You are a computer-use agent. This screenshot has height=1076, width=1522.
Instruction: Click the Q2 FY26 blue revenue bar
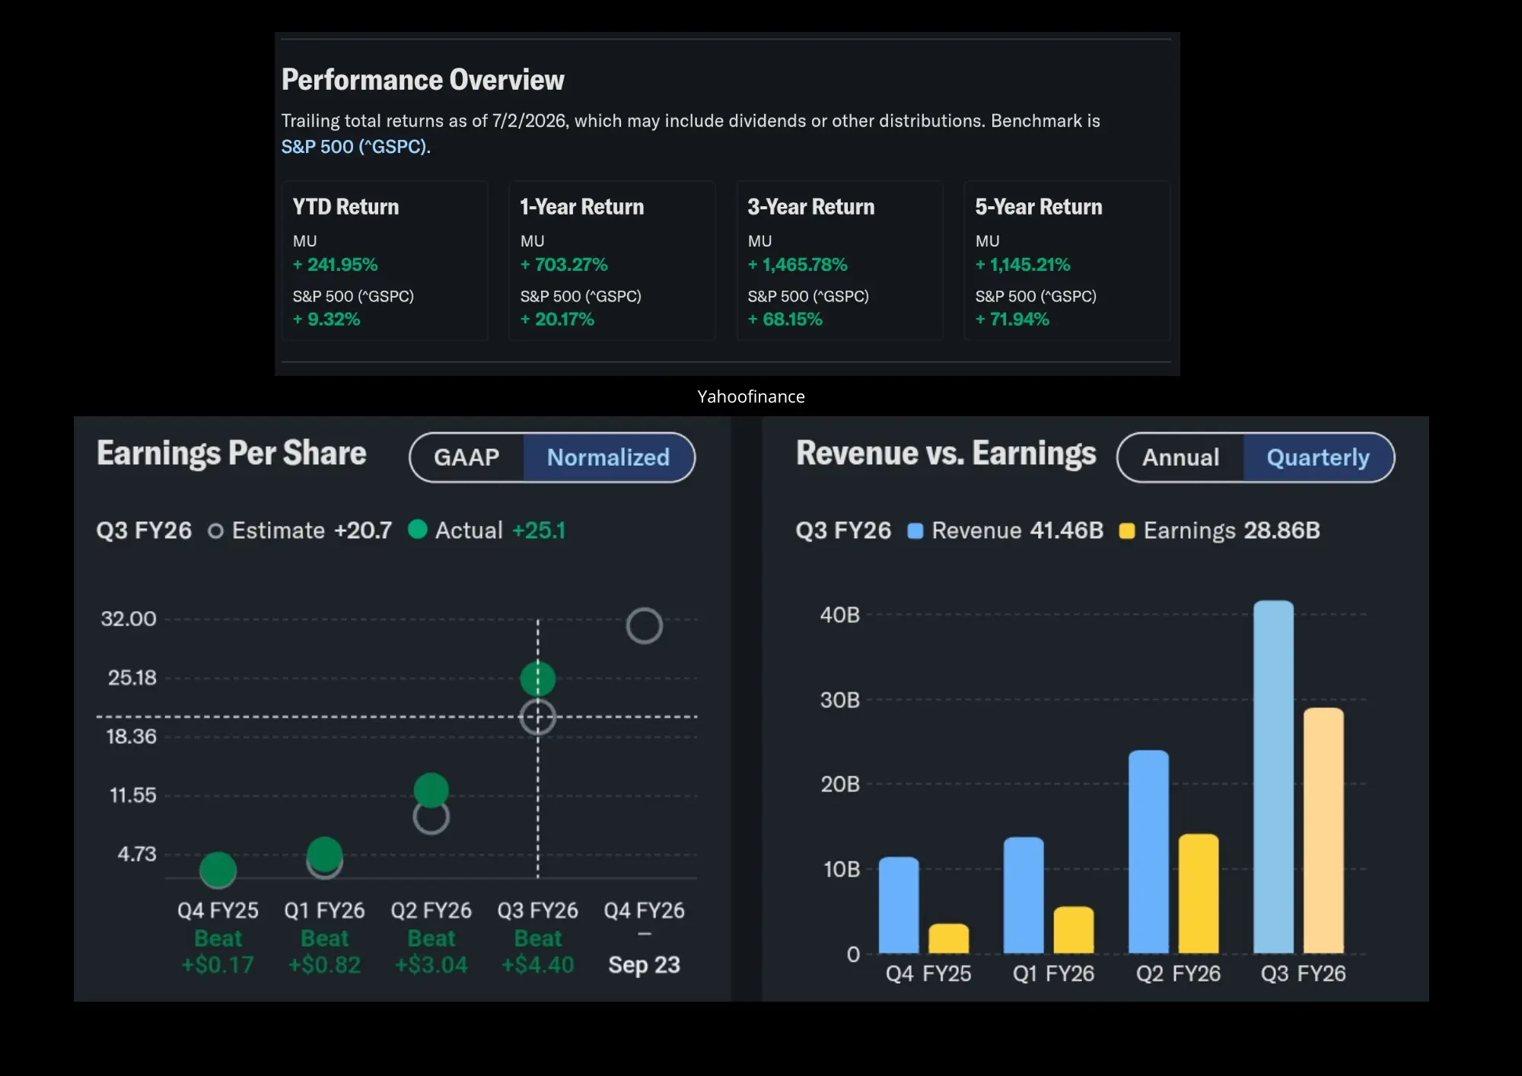pyautogui.click(x=1148, y=852)
